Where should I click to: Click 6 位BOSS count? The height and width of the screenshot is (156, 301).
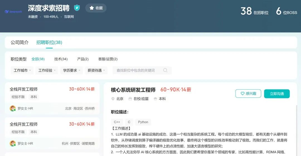[287, 11]
